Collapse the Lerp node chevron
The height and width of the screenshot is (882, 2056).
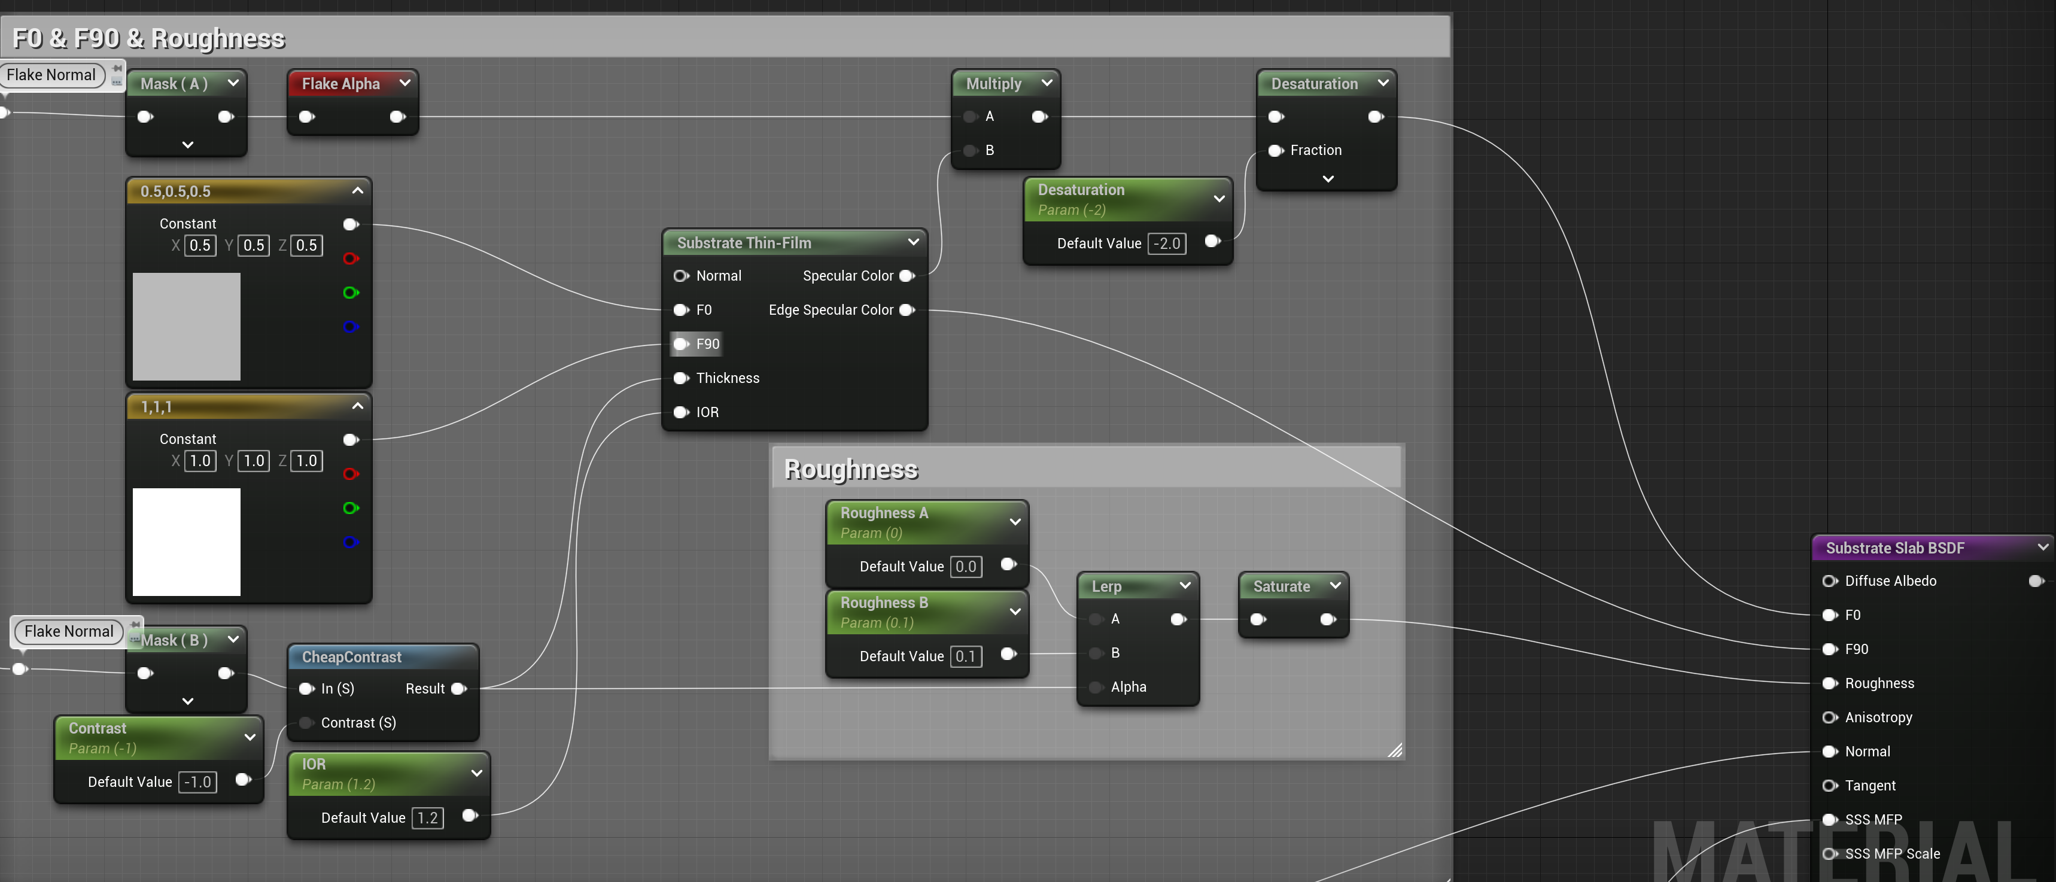[1185, 585]
